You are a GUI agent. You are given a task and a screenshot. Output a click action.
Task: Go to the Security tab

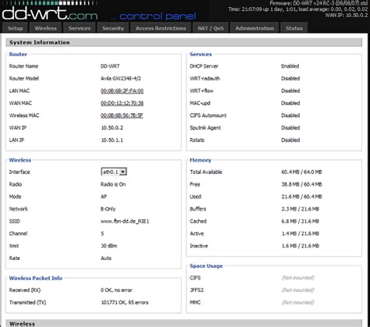coord(113,28)
